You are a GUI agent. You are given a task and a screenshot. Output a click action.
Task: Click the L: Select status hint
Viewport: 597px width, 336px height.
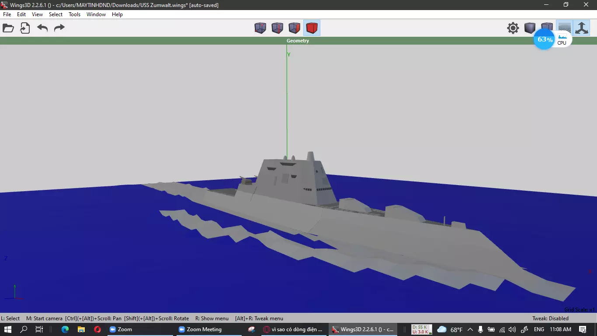pos(10,318)
